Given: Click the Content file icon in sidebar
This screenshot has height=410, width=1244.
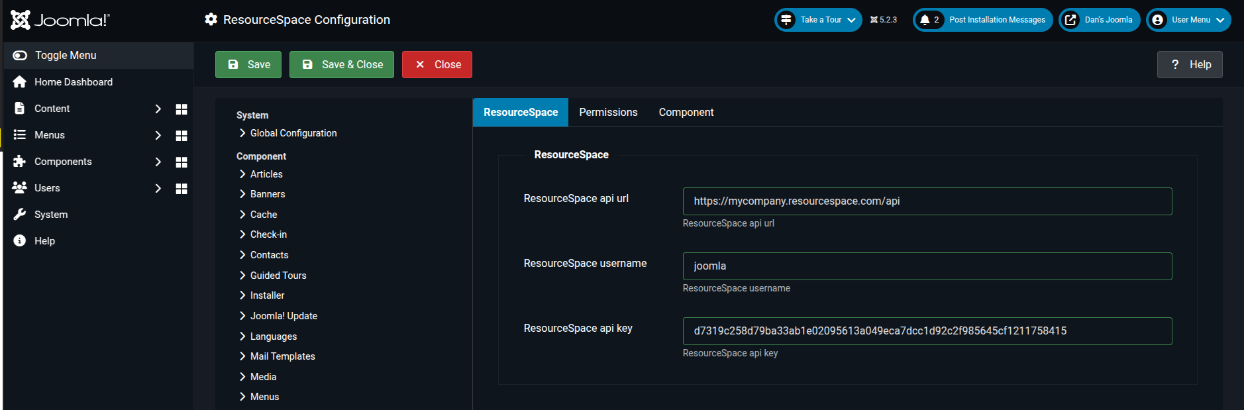Looking at the screenshot, I should 20,109.
